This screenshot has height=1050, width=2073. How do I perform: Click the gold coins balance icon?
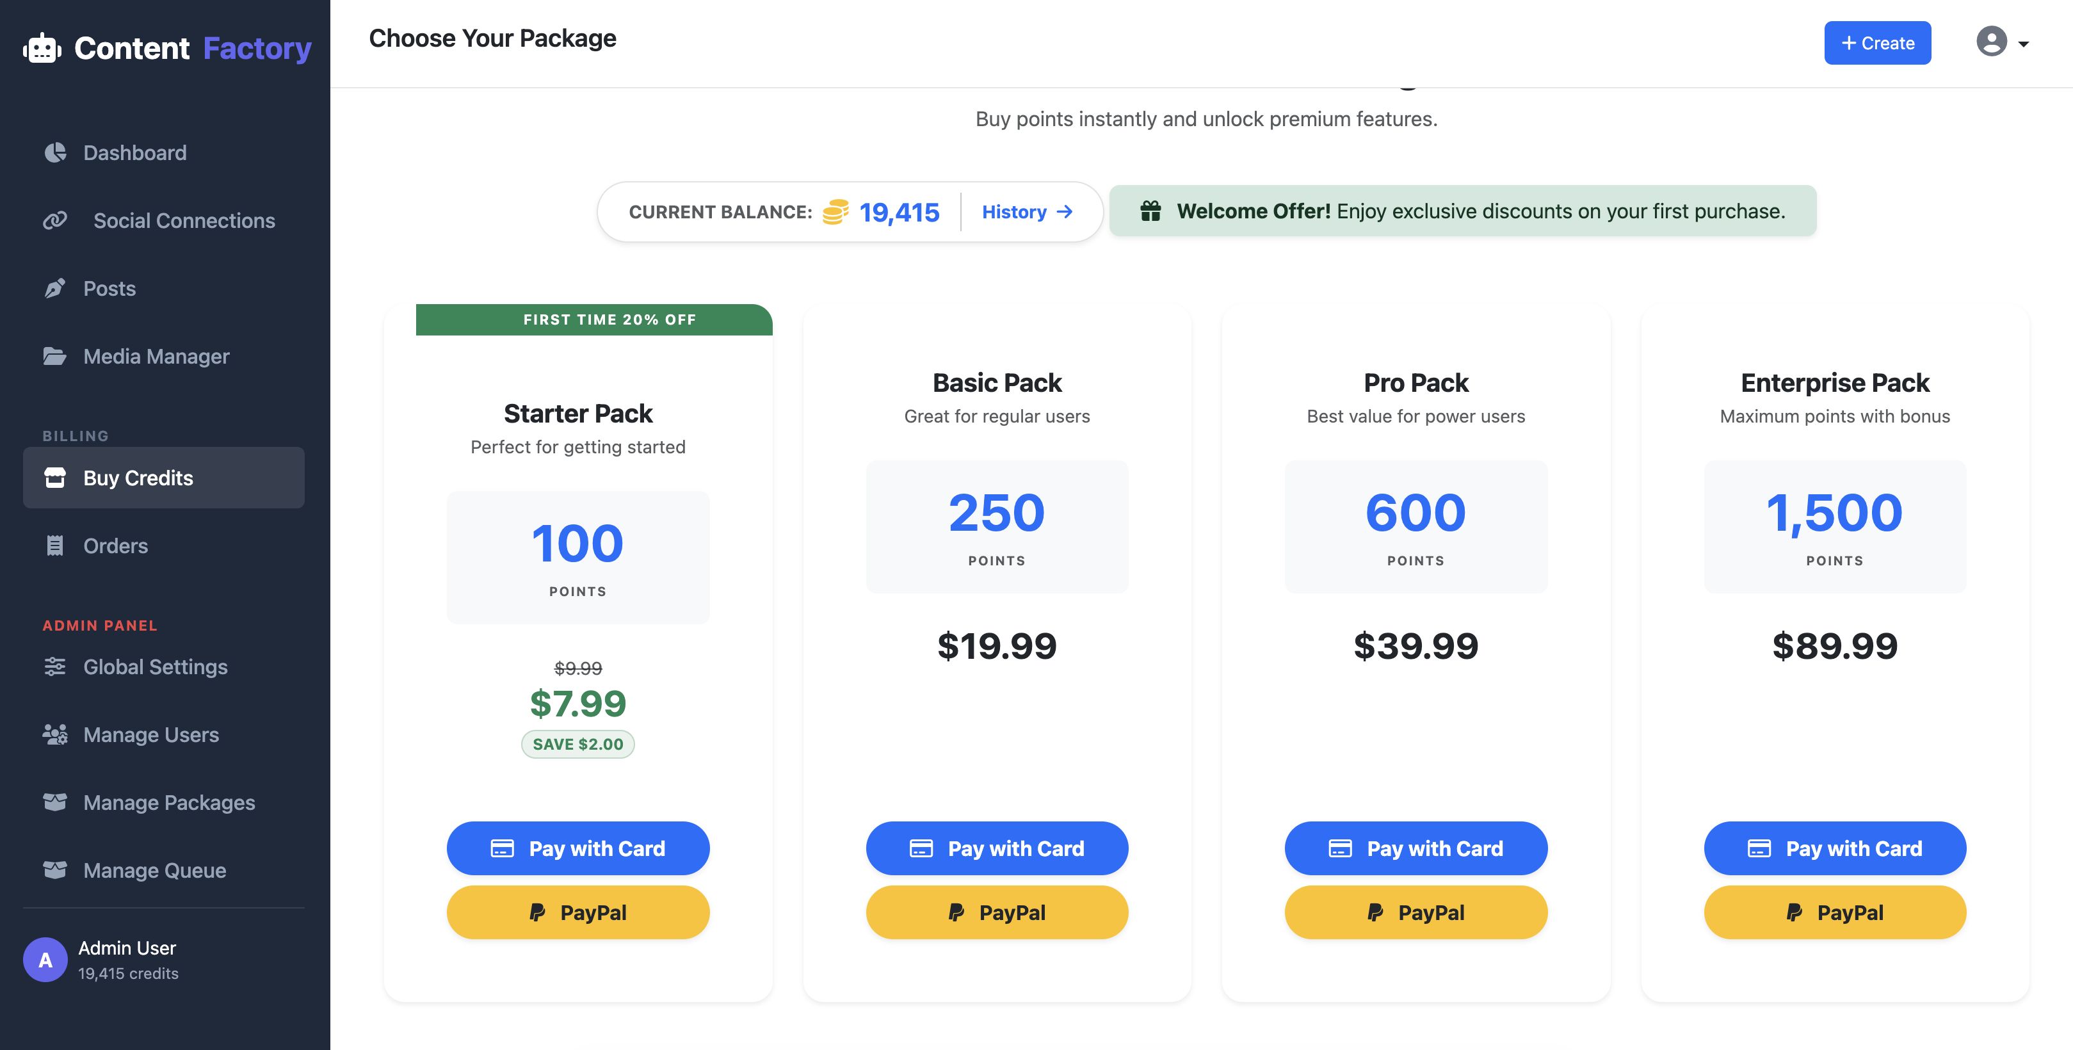point(835,212)
